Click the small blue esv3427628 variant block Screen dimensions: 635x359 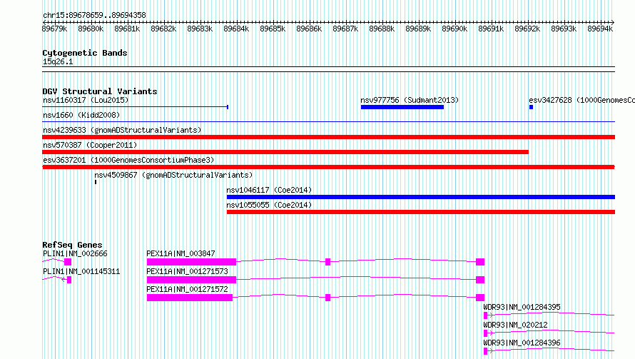pos(531,107)
